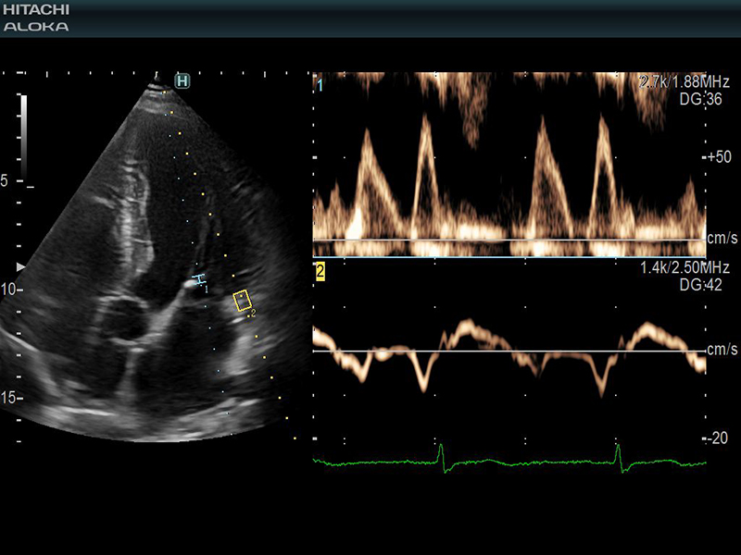Click the 2.7k/1.88MHz frequency readout

click(673, 82)
